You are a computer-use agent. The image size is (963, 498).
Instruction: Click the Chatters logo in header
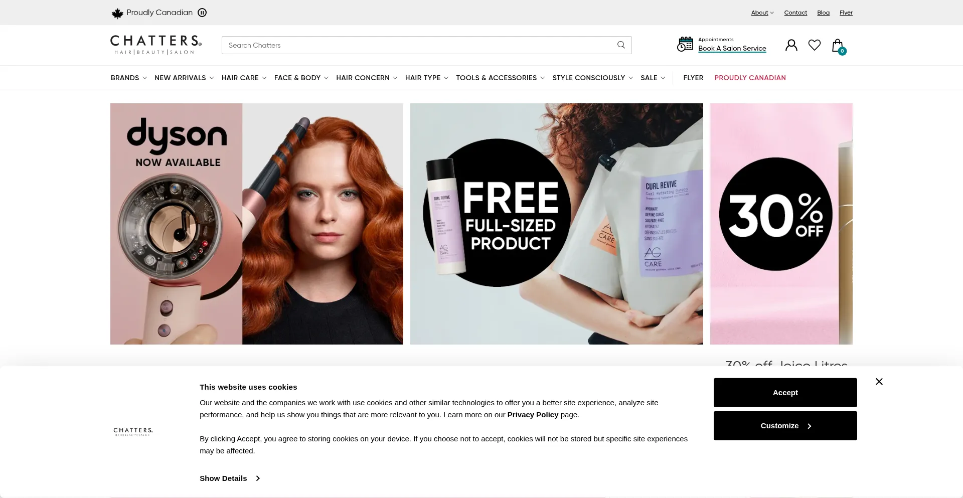pos(155,45)
